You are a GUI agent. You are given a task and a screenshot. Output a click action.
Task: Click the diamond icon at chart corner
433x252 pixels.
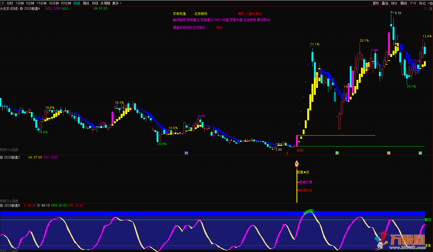click(x=426, y=9)
